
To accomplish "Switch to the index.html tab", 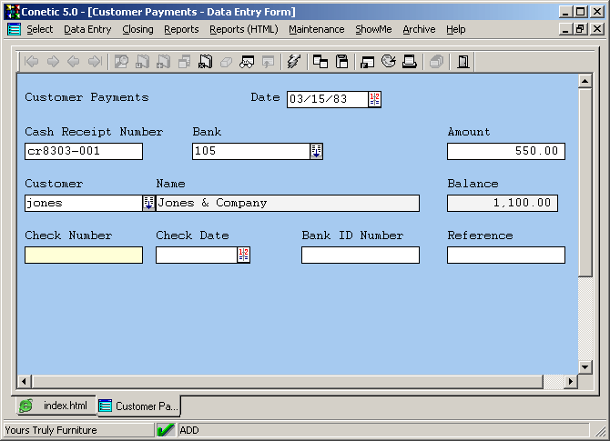I will 56,406.
